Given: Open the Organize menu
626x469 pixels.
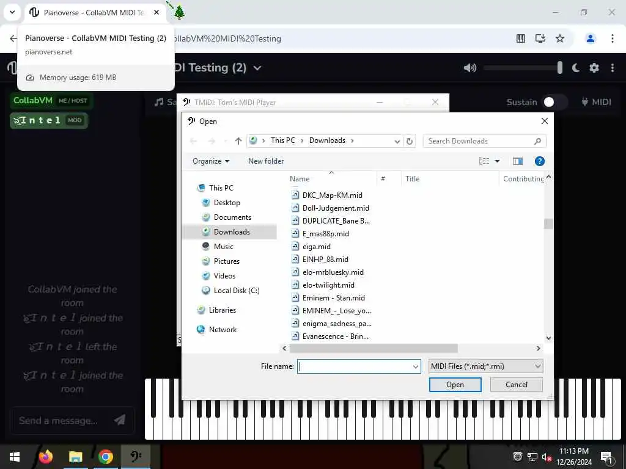Looking at the screenshot, I should [x=211, y=161].
